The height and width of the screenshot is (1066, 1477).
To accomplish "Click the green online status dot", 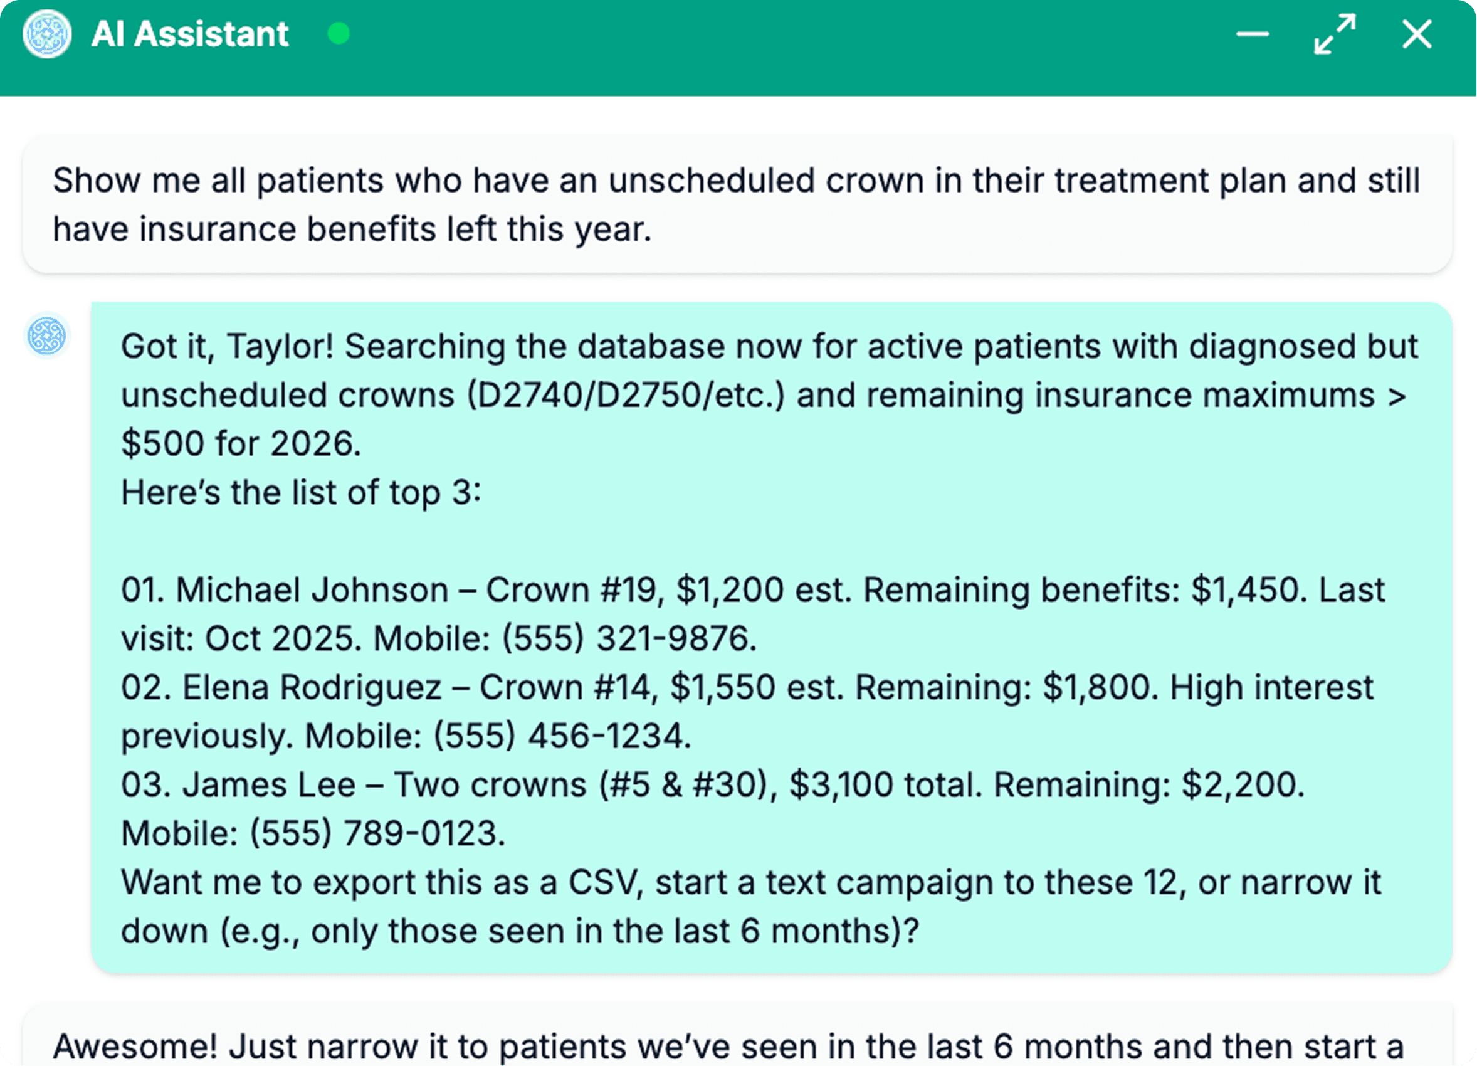I will (338, 34).
